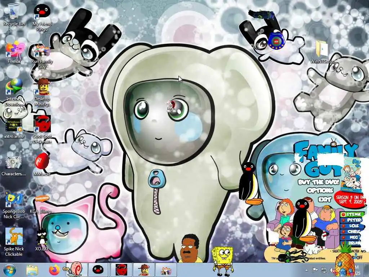Click the pineapple house desktop mate
Screen dimensions: 369x277
[x=345, y=261]
